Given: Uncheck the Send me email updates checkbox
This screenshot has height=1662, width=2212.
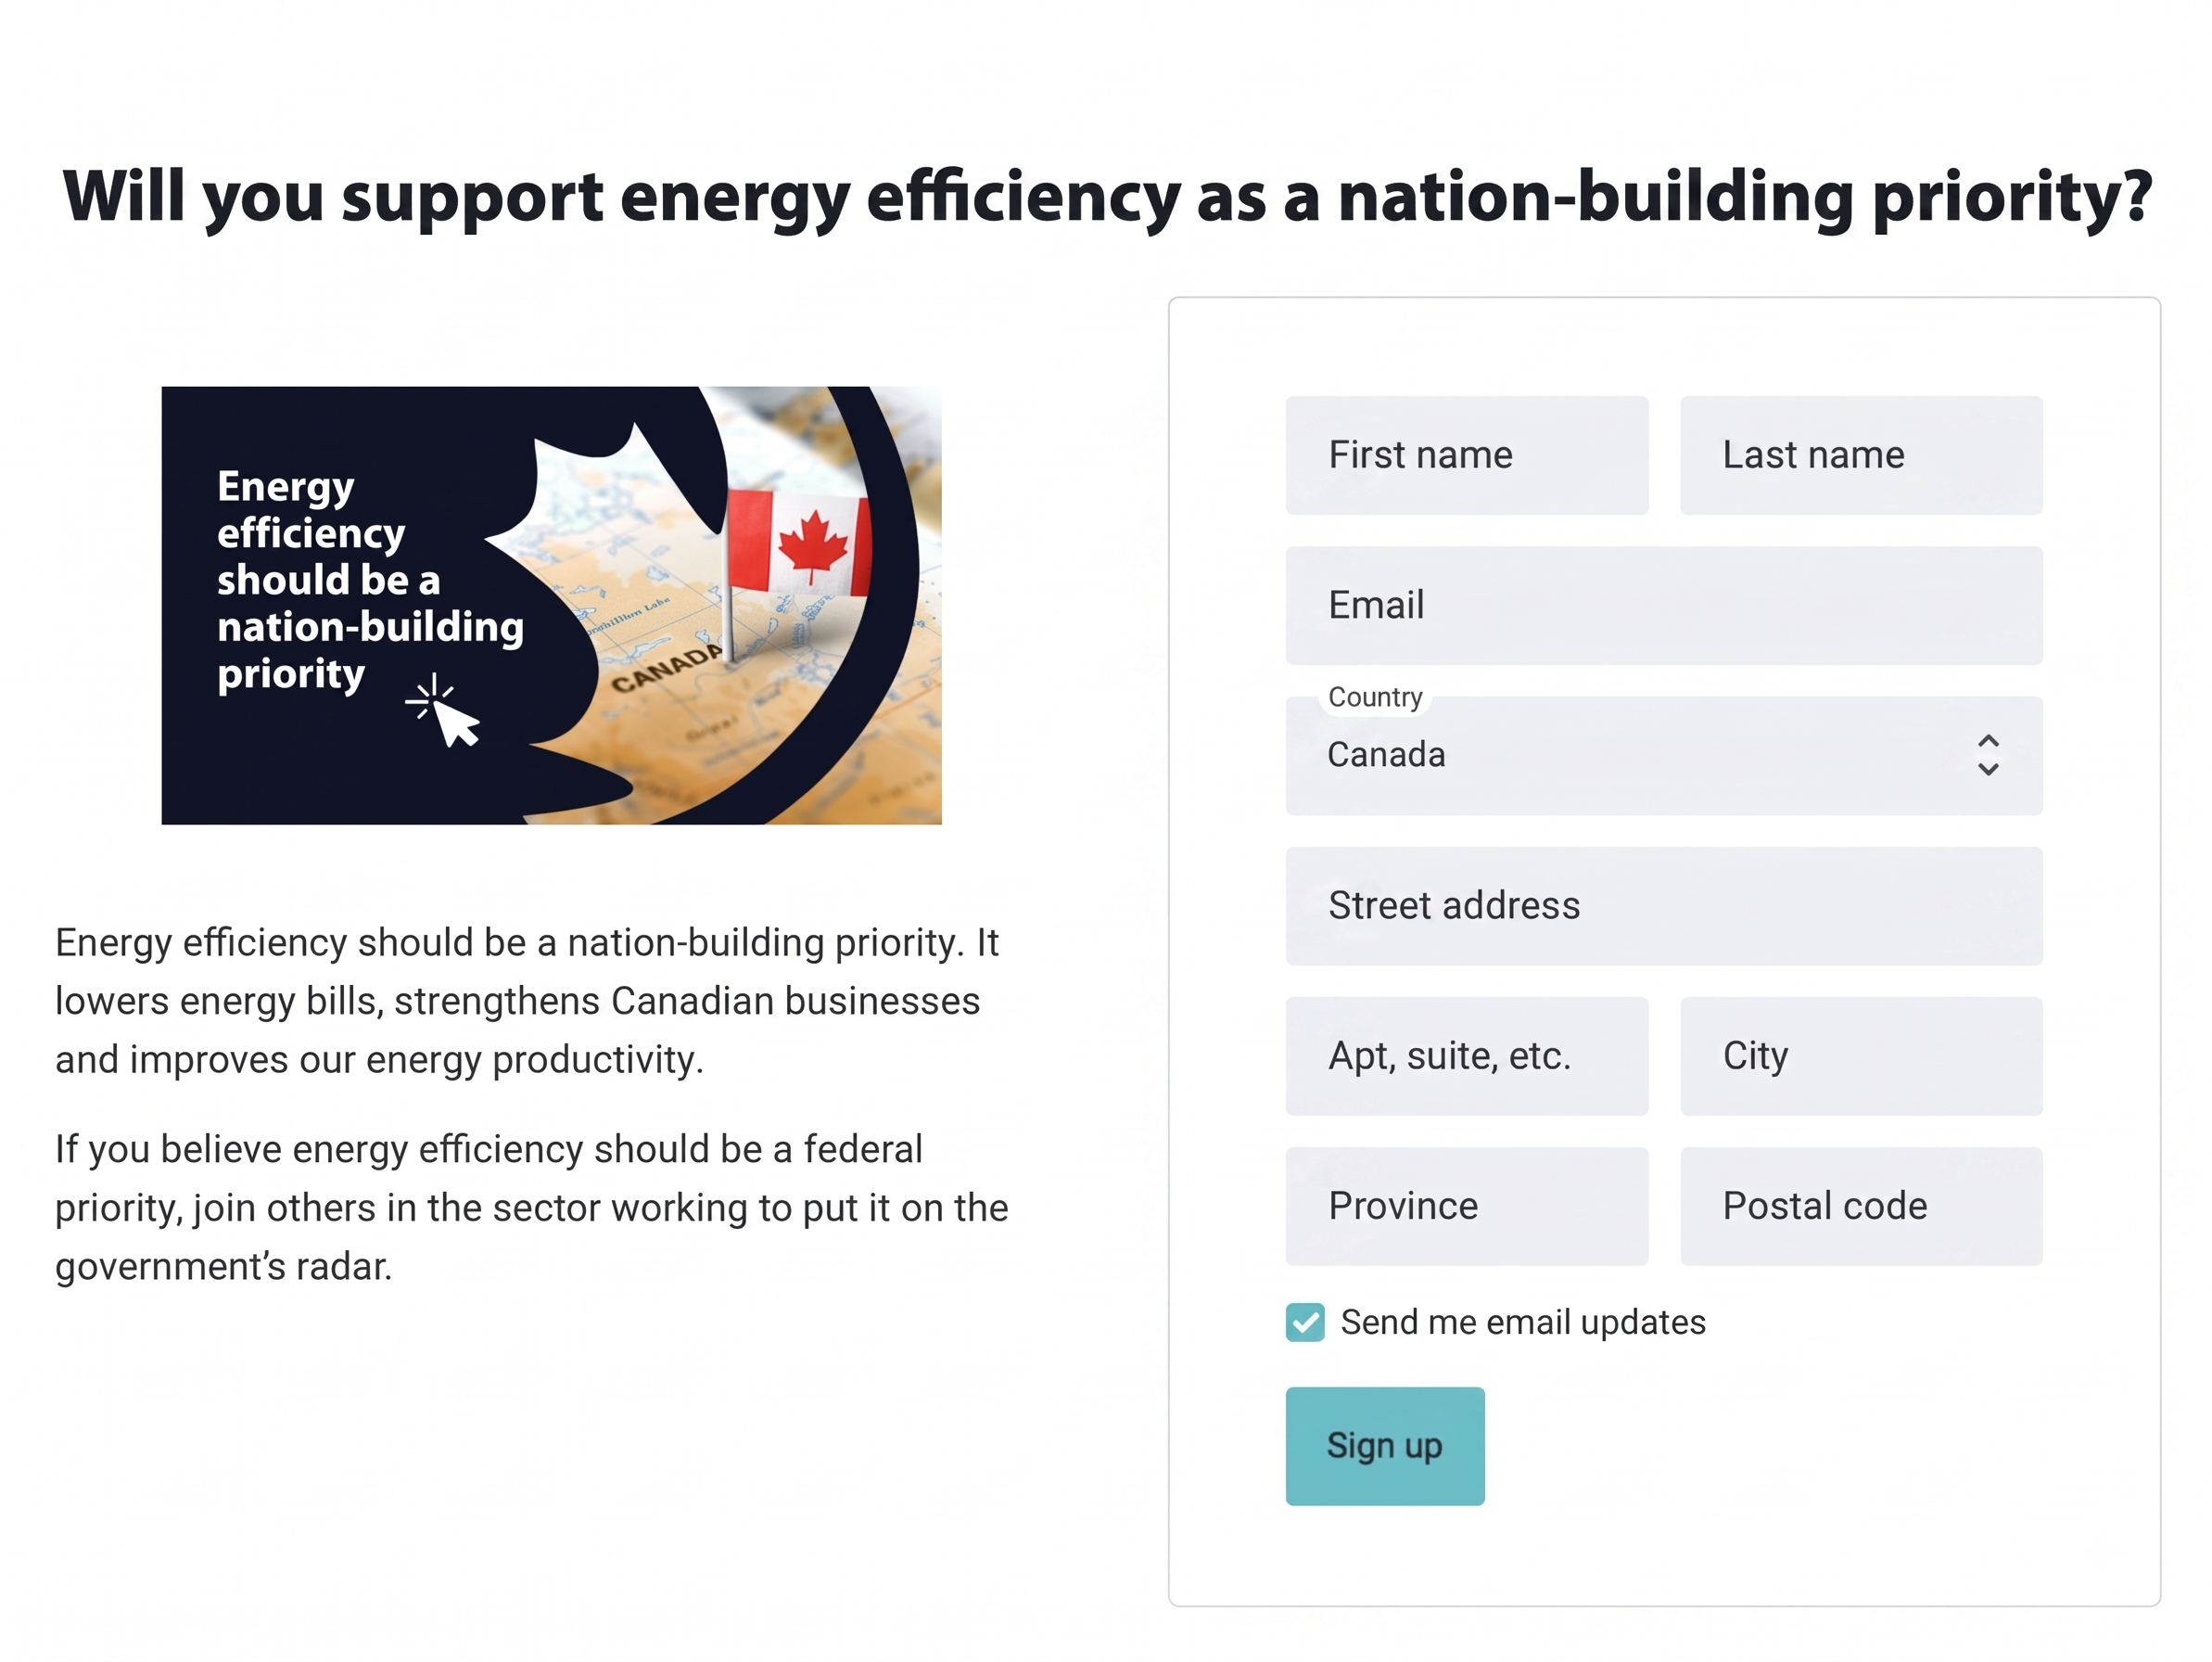Looking at the screenshot, I should 1305,1322.
